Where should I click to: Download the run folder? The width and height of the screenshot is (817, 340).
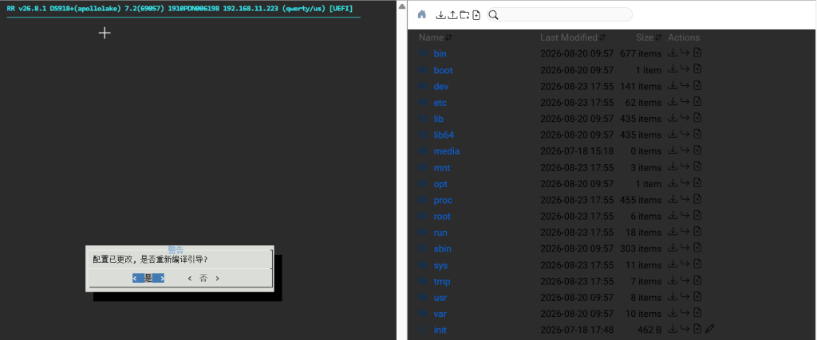673,232
